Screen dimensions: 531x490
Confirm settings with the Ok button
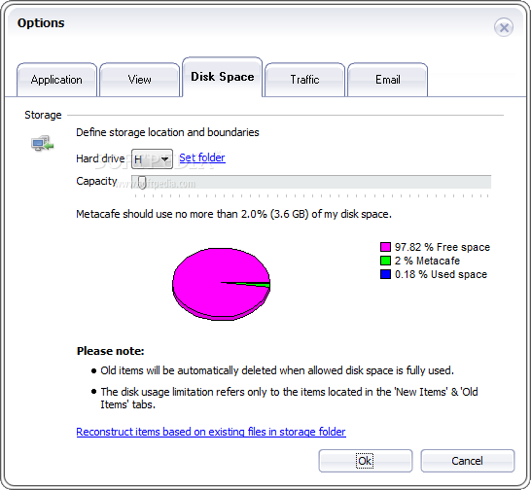366,461
